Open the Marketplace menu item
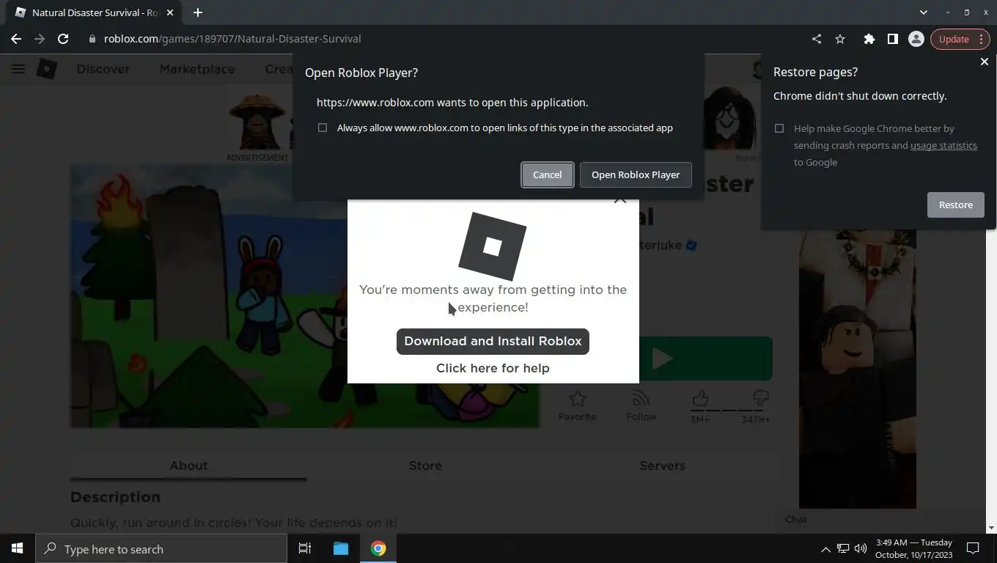 click(x=197, y=69)
